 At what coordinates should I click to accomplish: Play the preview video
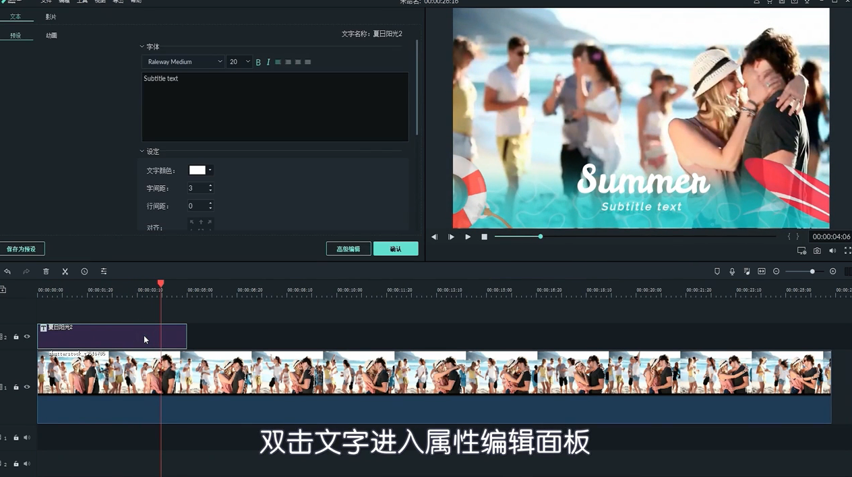click(468, 237)
